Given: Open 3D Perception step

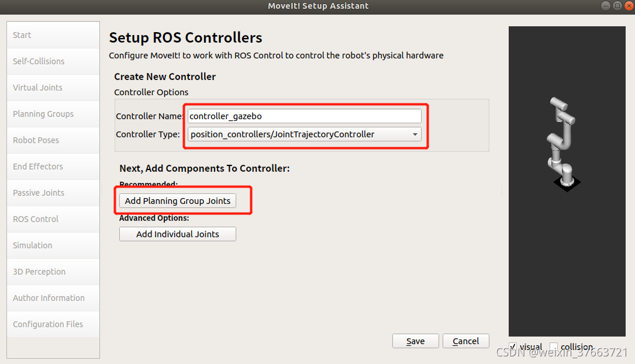Looking at the screenshot, I should tap(53, 272).
